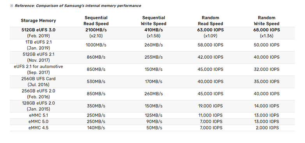Click the 256GB UFS Card row label

[x=38, y=82]
